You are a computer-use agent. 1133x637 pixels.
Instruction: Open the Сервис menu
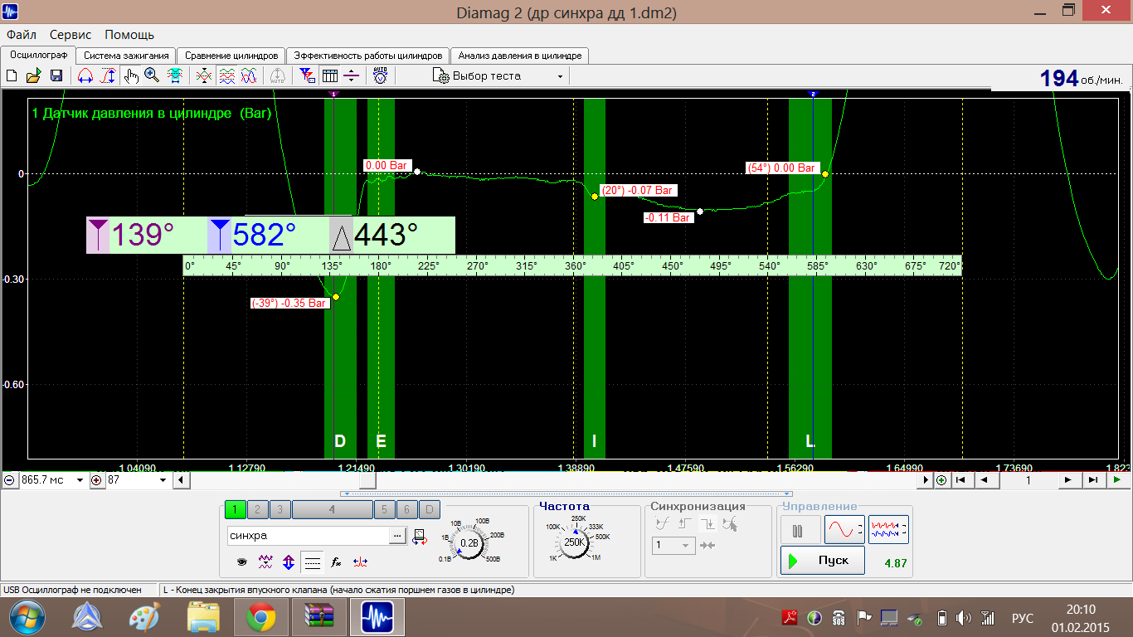(x=71, y=35)
